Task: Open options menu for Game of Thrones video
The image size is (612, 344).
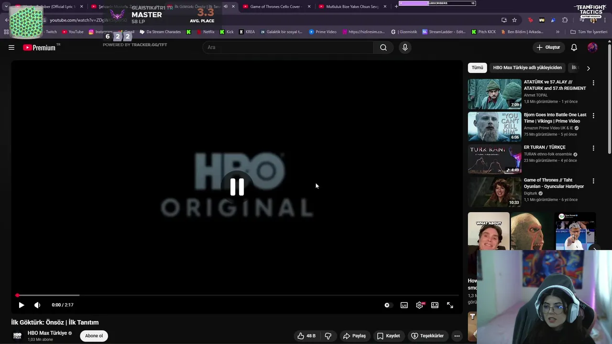Action: tap(593, 181)
